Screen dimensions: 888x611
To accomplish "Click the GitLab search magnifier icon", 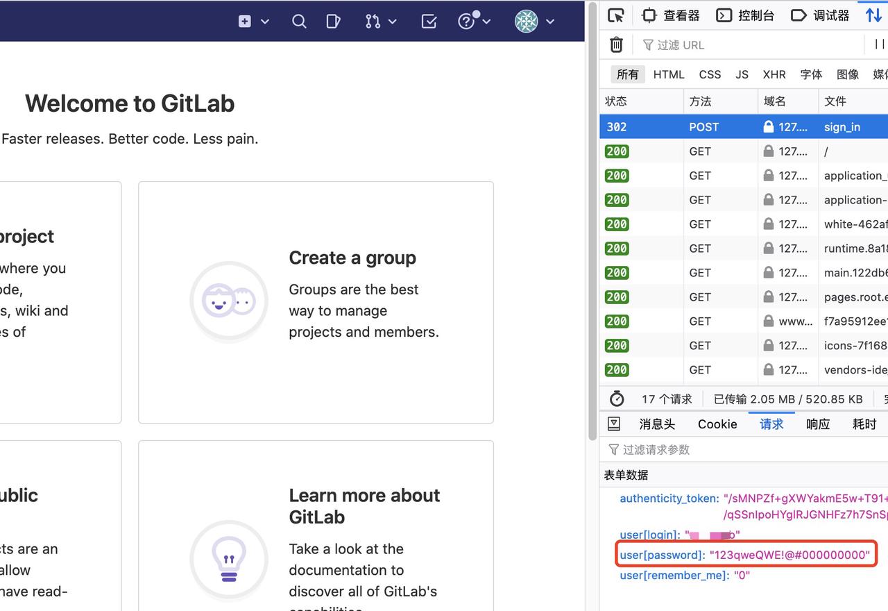I will coord(299,22).
